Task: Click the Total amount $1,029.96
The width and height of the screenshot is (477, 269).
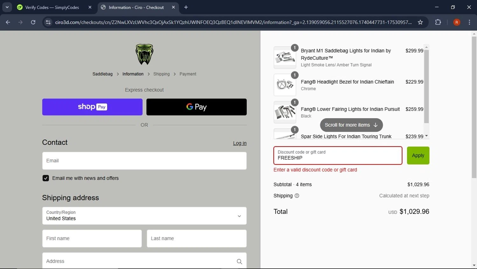Action: coord(414,212)
